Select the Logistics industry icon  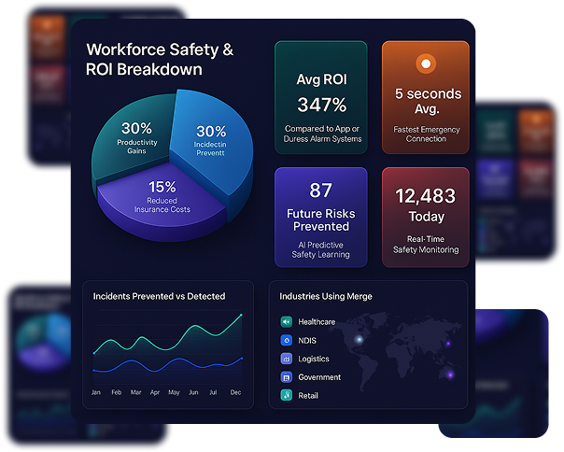pyautogui.click(x=287, y=359)
